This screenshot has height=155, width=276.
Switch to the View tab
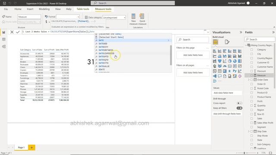pyautogui.click(x=58, y=9)
